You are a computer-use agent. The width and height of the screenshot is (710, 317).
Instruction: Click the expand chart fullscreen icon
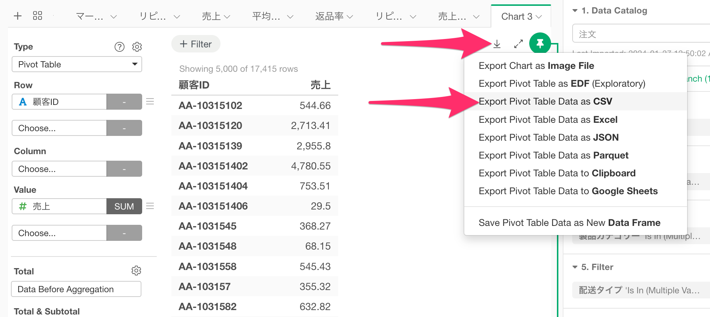point(518,44)
